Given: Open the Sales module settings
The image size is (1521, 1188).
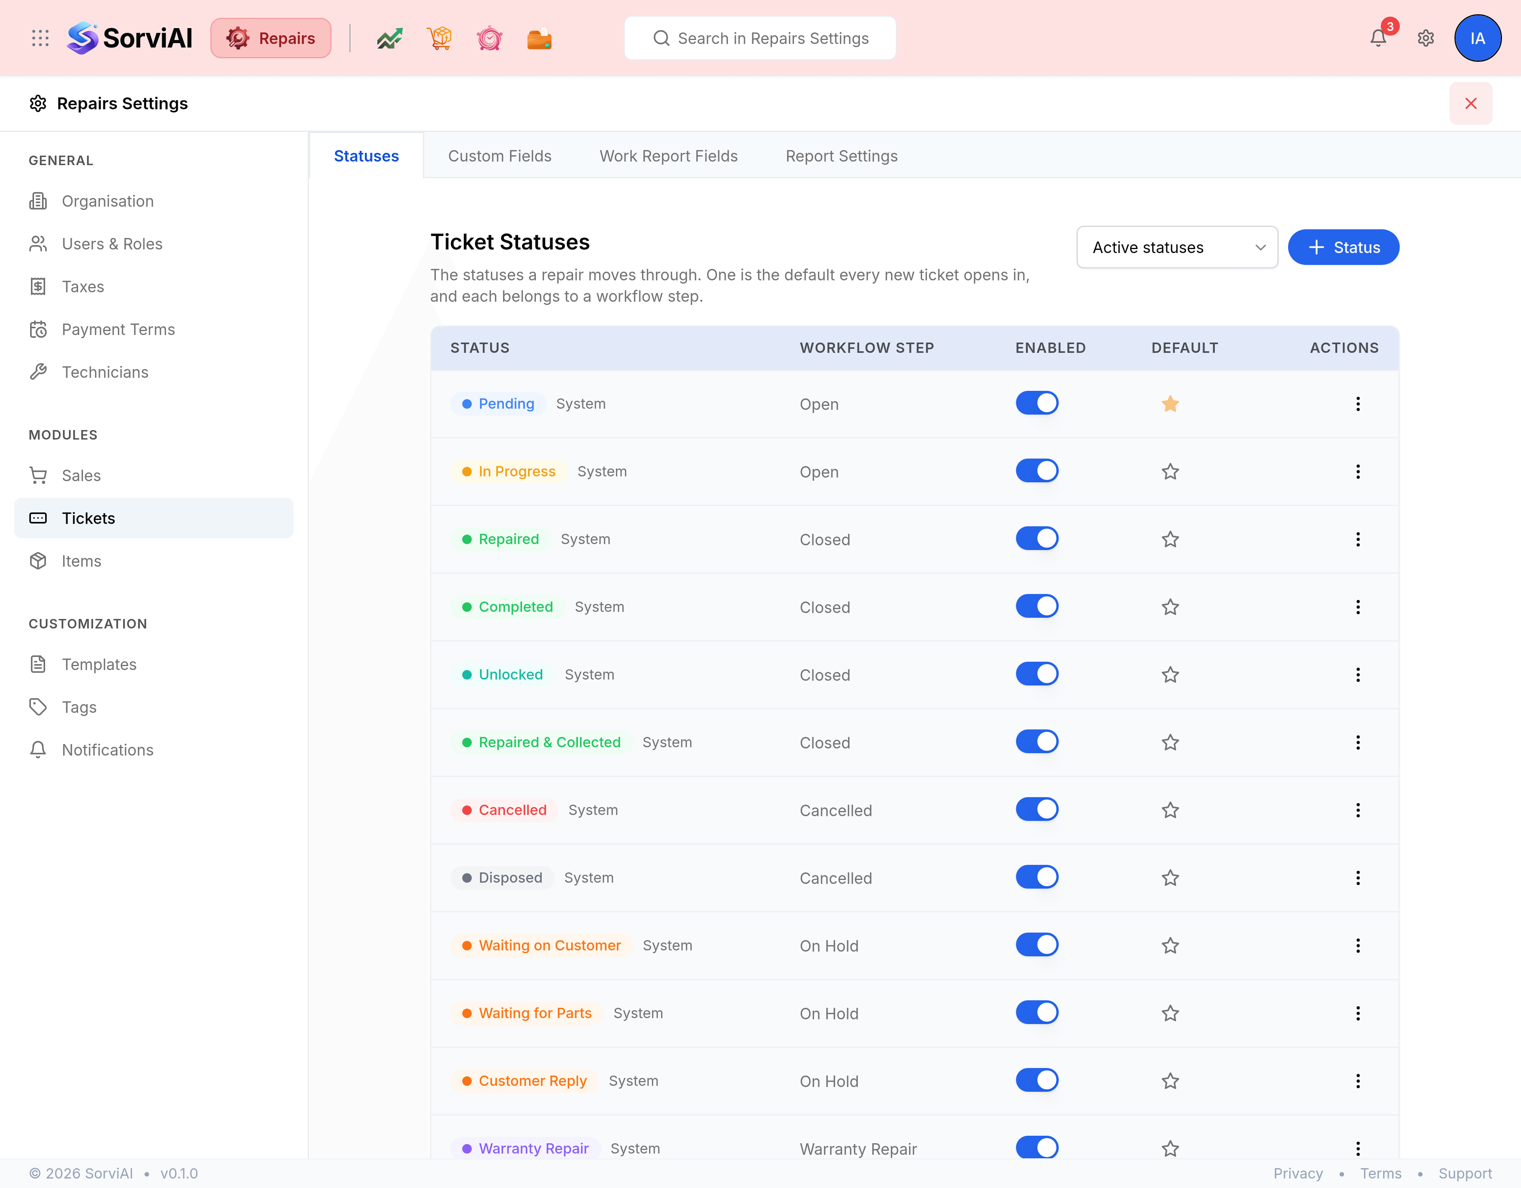Looking at the screenshot, I should 154,476.
